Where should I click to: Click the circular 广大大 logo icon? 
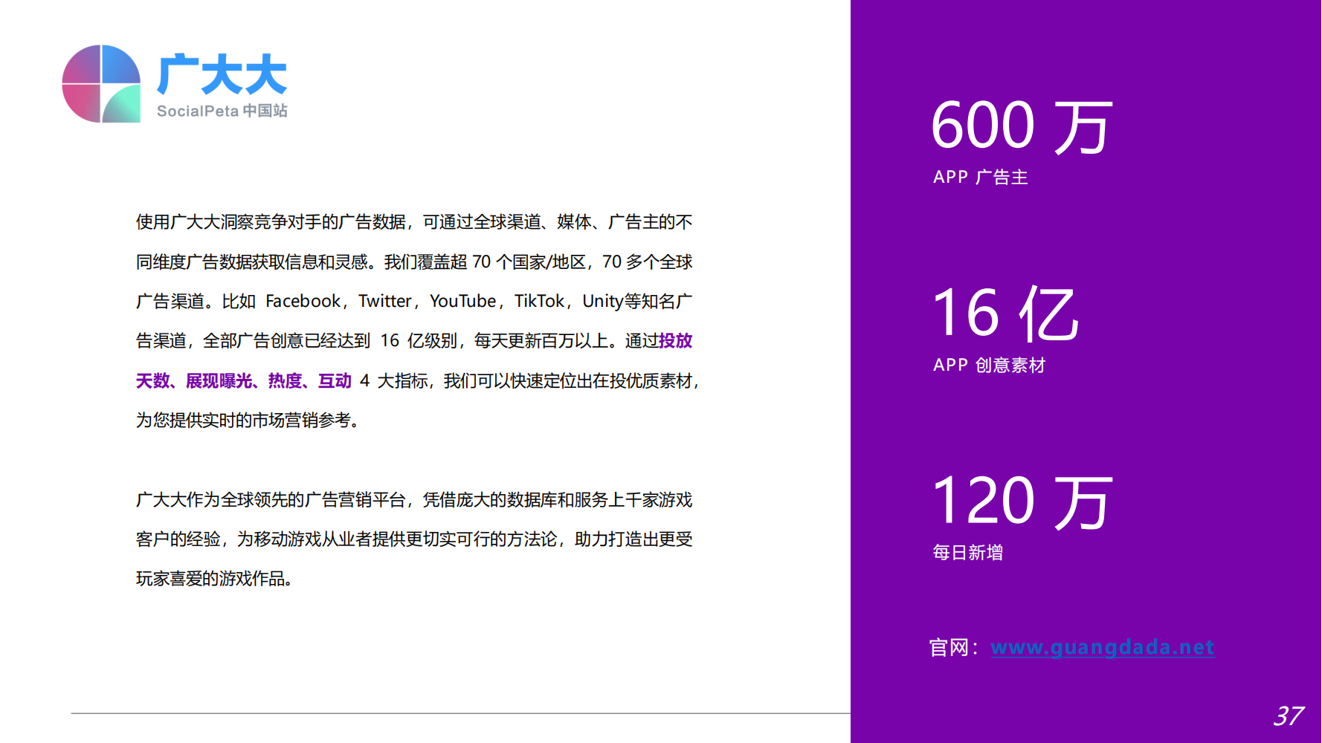[x=101, y=84]
